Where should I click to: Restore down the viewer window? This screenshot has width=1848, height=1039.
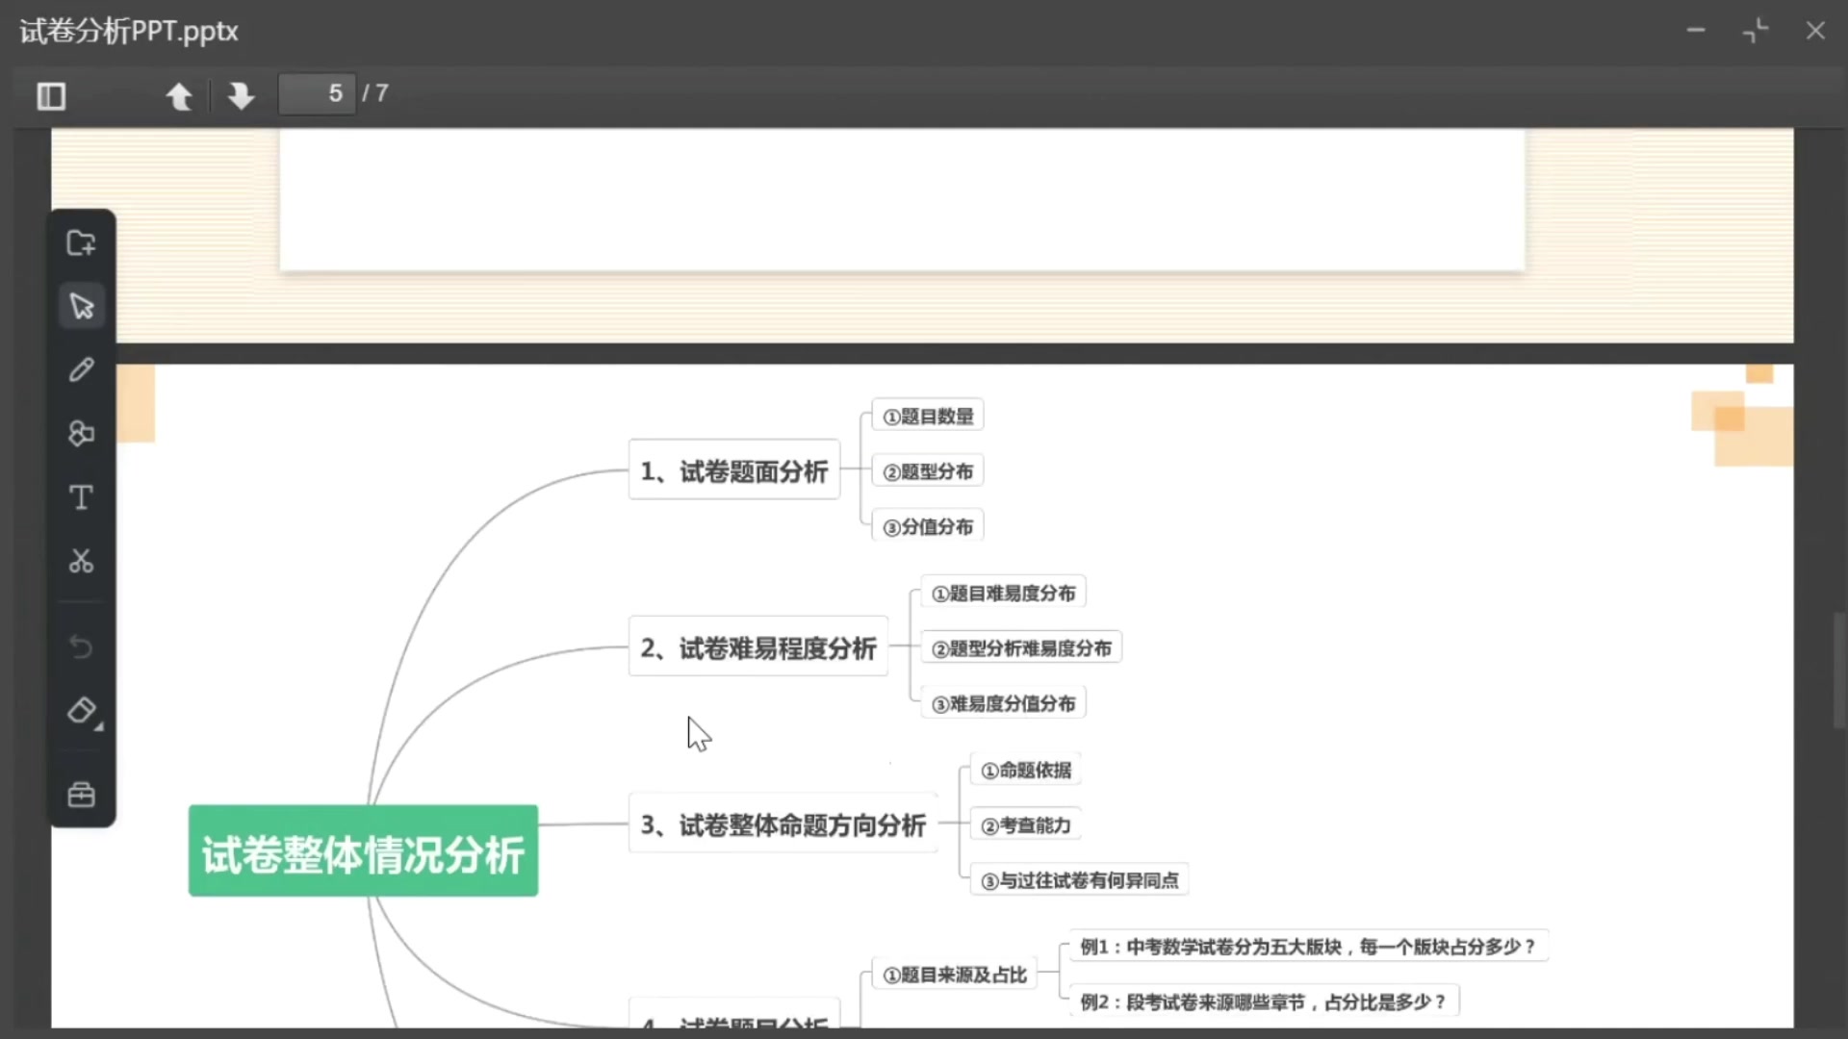[1756, 31]
